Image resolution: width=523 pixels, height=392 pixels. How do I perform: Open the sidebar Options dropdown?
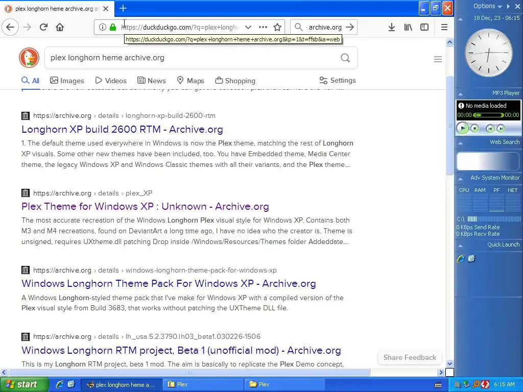pyautogui.click(x=487, y=6)
